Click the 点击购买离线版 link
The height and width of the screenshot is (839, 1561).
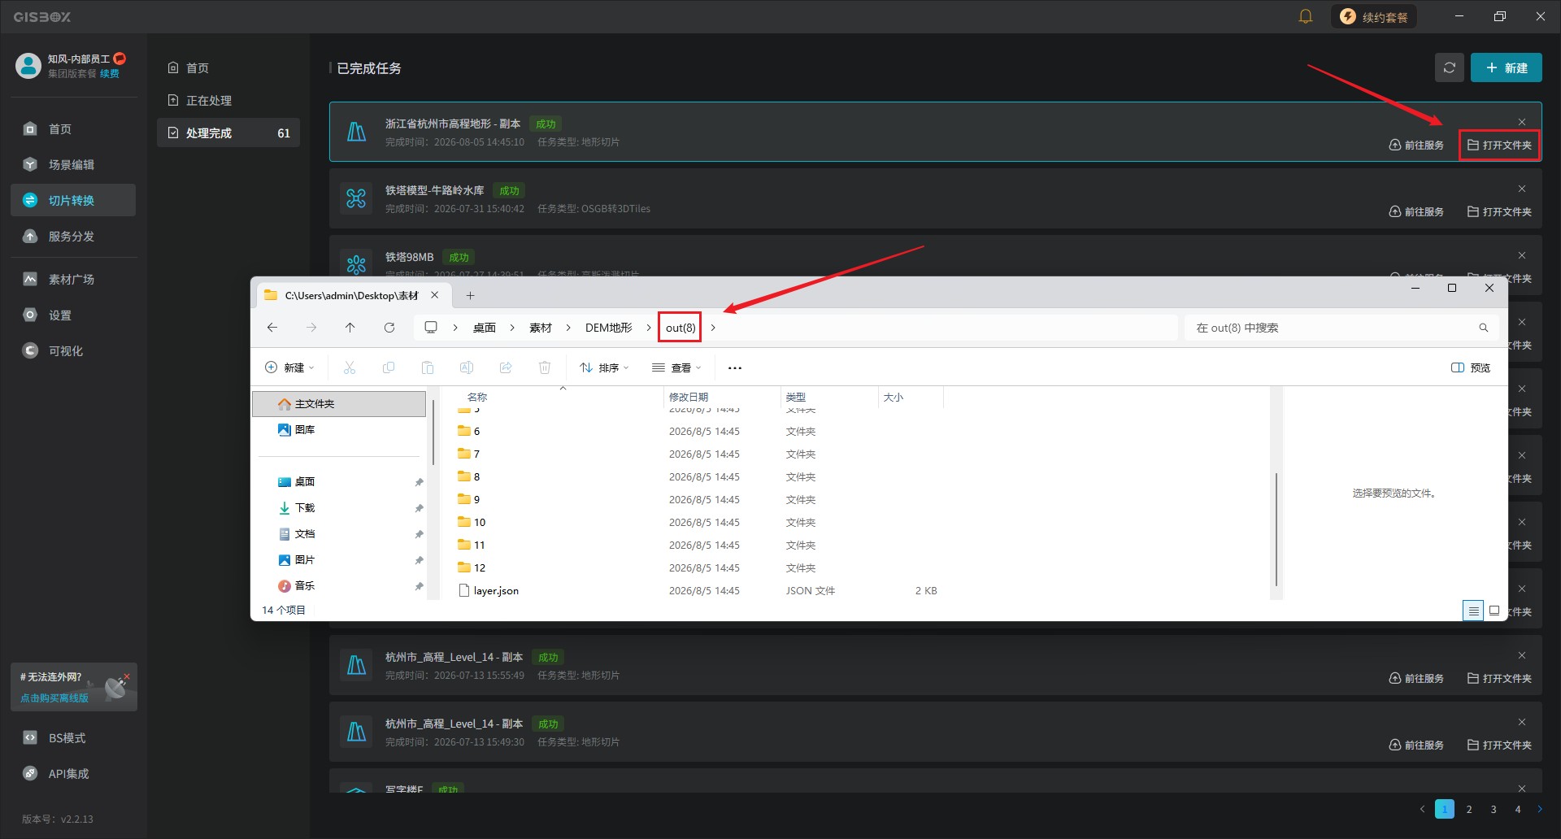tap(54, 698)
